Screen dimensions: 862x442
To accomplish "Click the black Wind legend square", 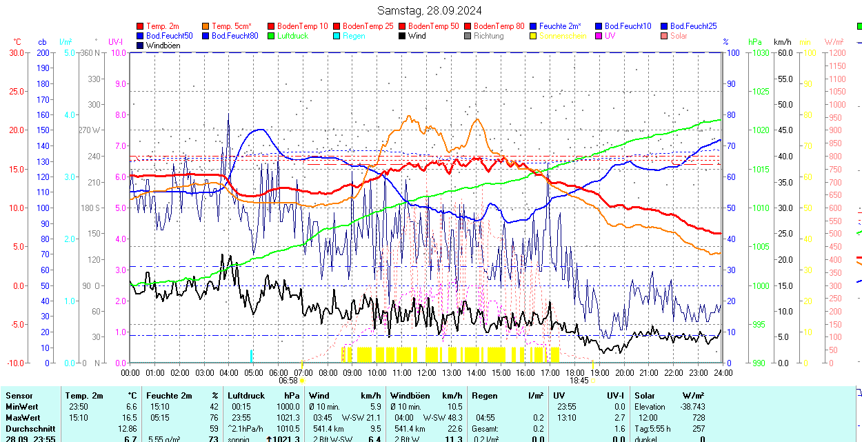I will 403,36.
